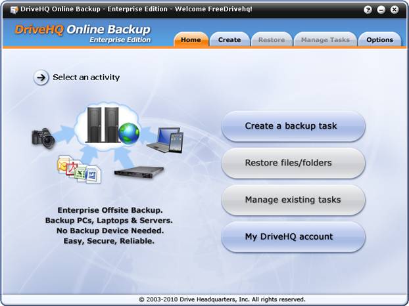Click the DriveHQ app icon in title bar
This screenshot has height=306, width=409.
click(x=14, y=10)
